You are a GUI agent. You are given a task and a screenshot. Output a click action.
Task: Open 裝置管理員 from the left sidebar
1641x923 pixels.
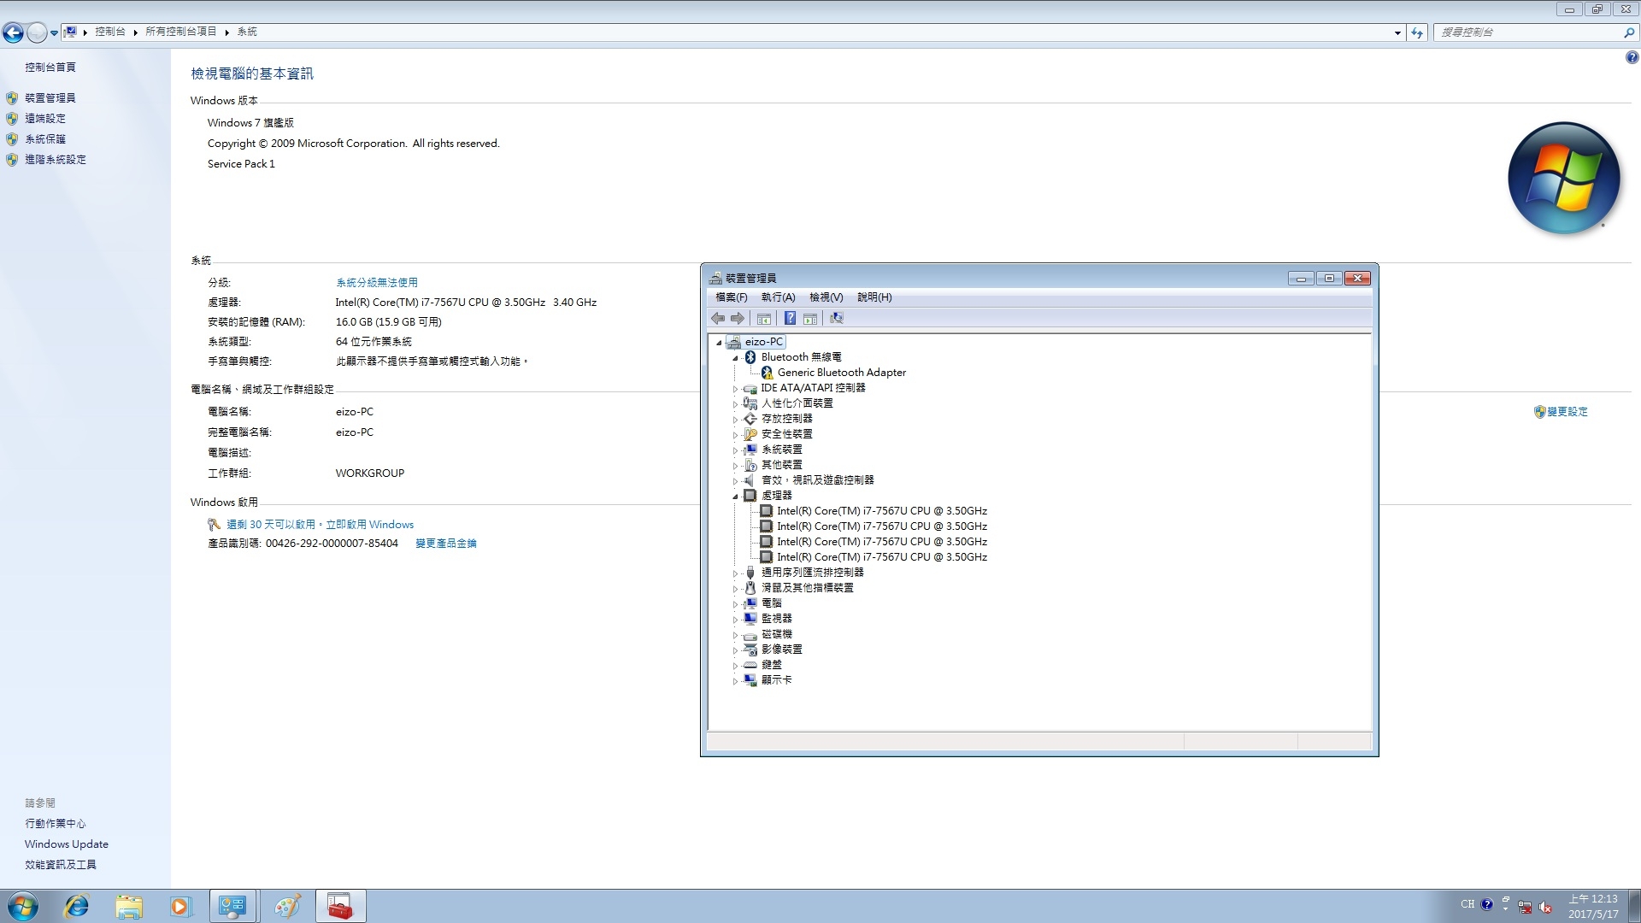click(x=50, y=98)
